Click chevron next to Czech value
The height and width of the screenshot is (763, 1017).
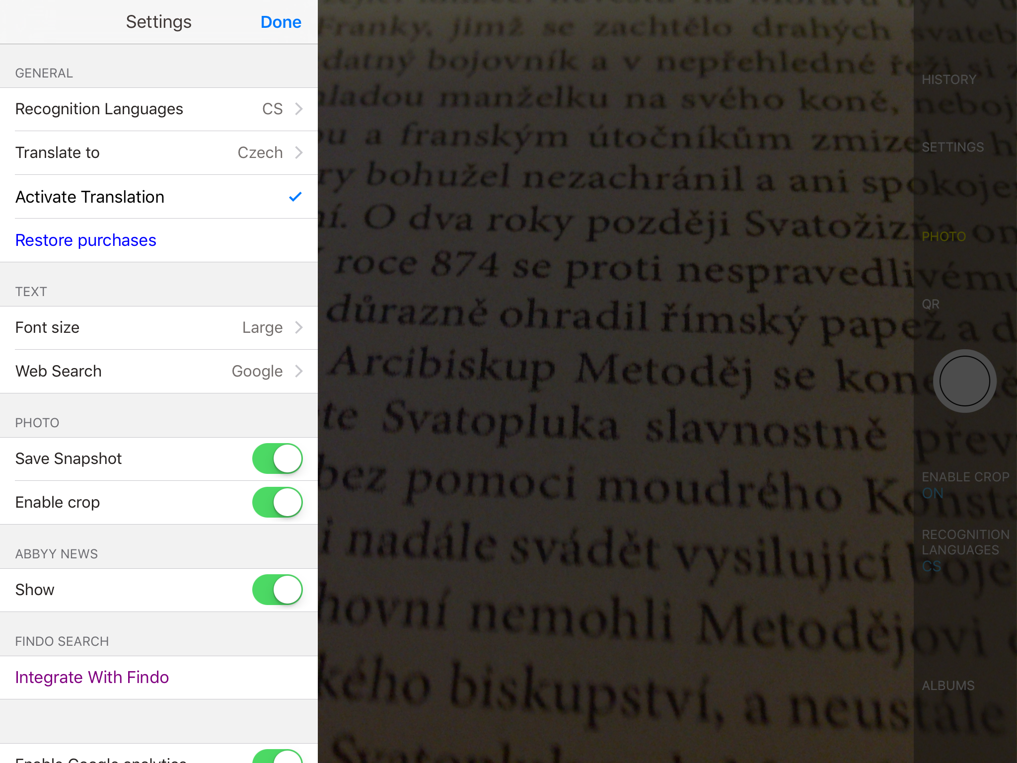pos(299,153)
